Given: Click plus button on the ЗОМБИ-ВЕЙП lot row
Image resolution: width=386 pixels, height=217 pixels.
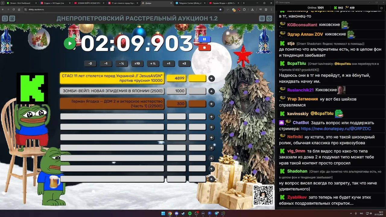Looking at the screenshot, I should [211, 91].
